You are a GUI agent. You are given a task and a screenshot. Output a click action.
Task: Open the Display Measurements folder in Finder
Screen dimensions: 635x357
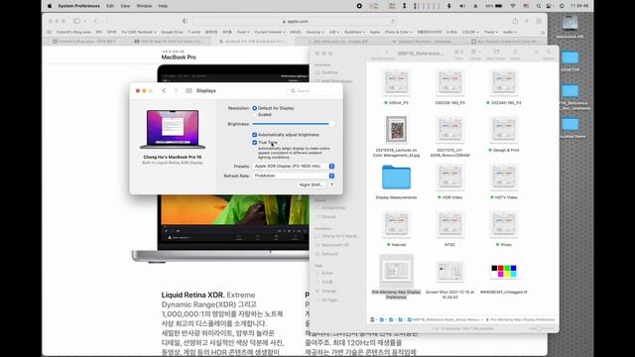click(x=396, y=177)
